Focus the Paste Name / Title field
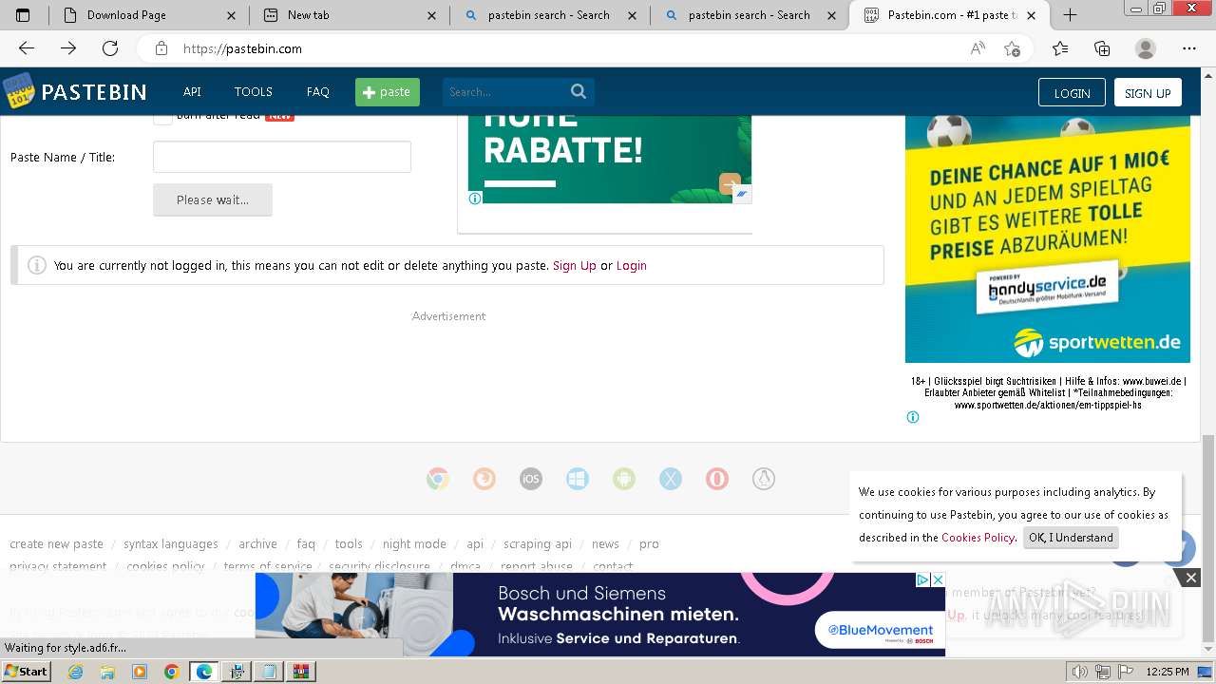 [x=282, y=157]
